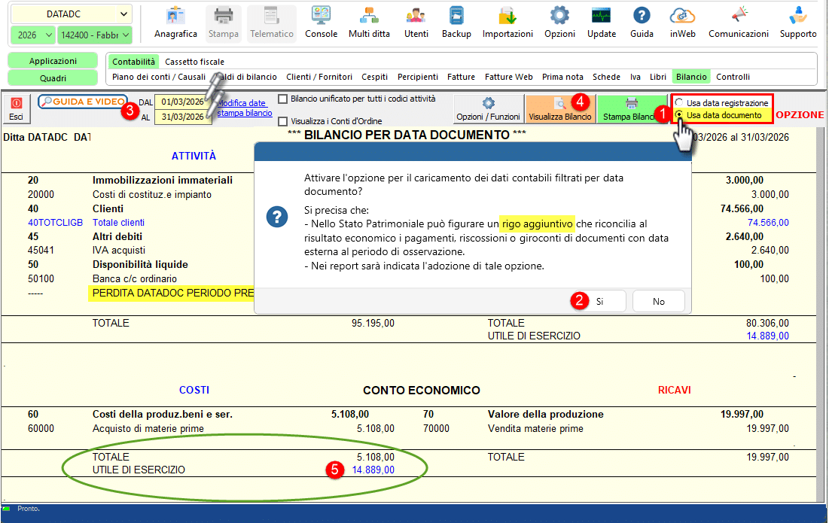Open the Supporto icon
Viewport: 829px width, 523px height.
[x=798, y=23]
